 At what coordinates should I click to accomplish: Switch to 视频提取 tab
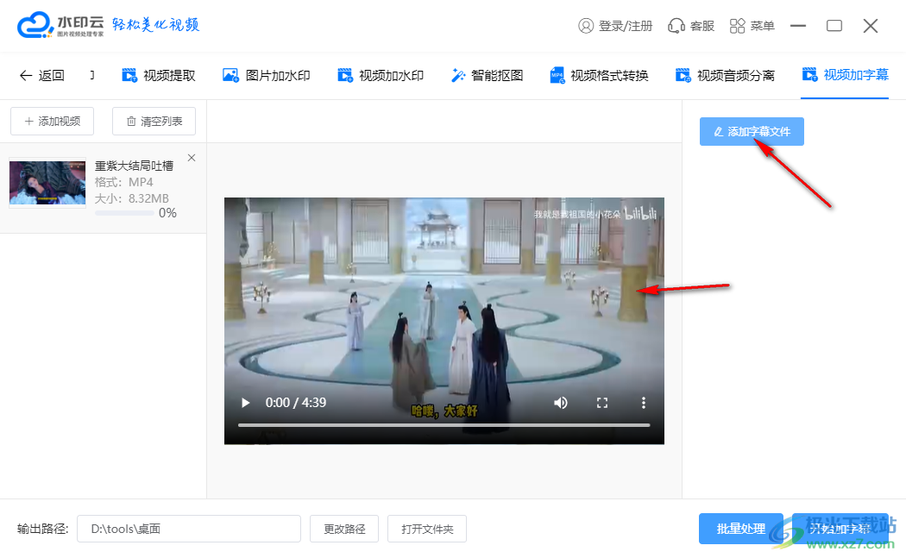[x=158, y=76]
